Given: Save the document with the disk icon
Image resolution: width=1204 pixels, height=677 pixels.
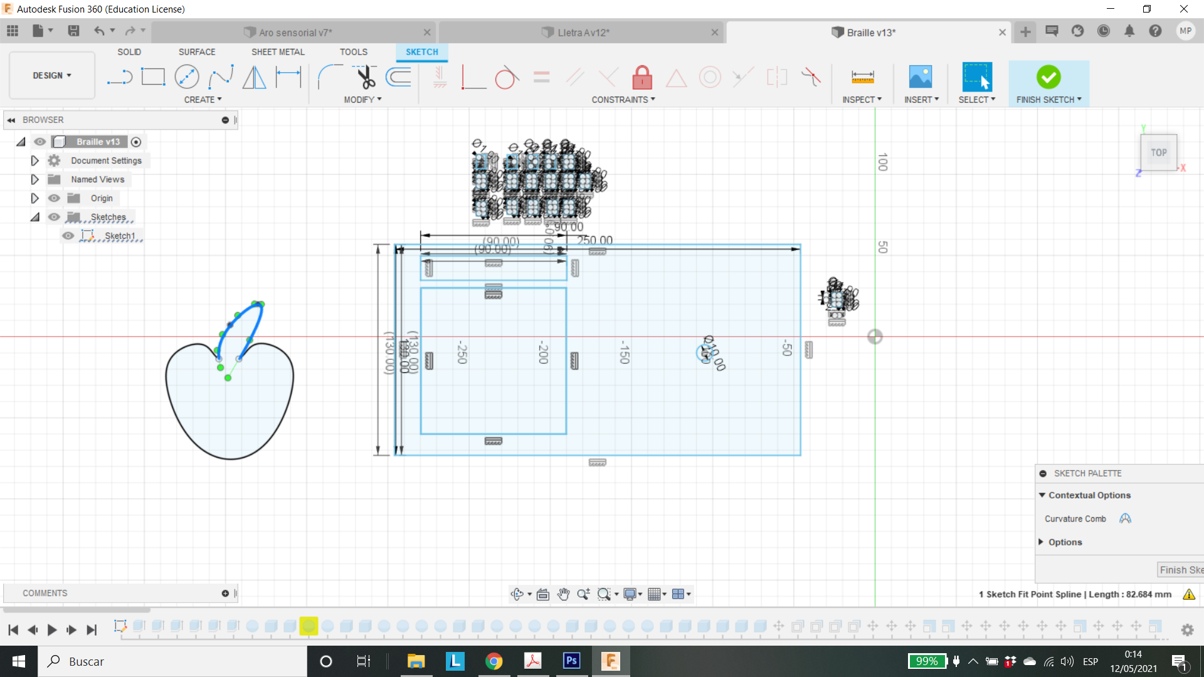Looking at the screenshot, I should [73, 31].
